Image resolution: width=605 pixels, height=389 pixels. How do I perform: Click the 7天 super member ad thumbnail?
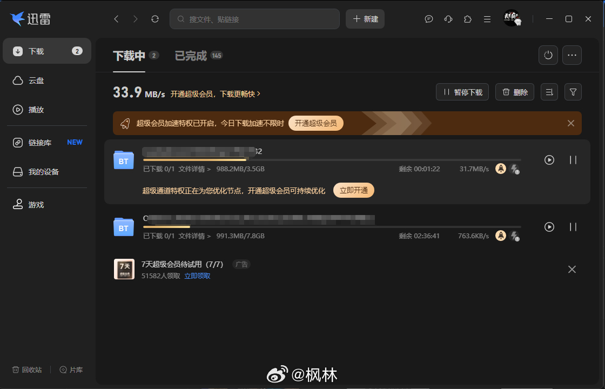124,269
